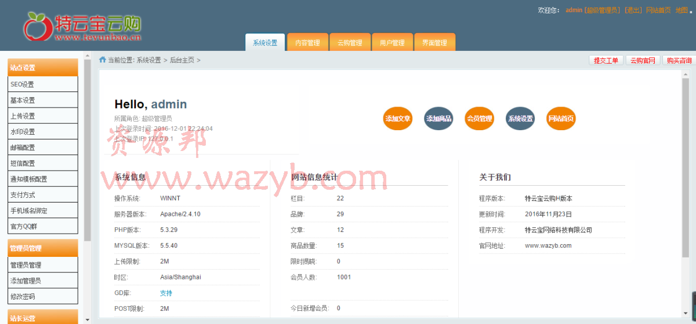
Task: Switch to the 内容管理 tab
Action: click(x=307, y=42)
